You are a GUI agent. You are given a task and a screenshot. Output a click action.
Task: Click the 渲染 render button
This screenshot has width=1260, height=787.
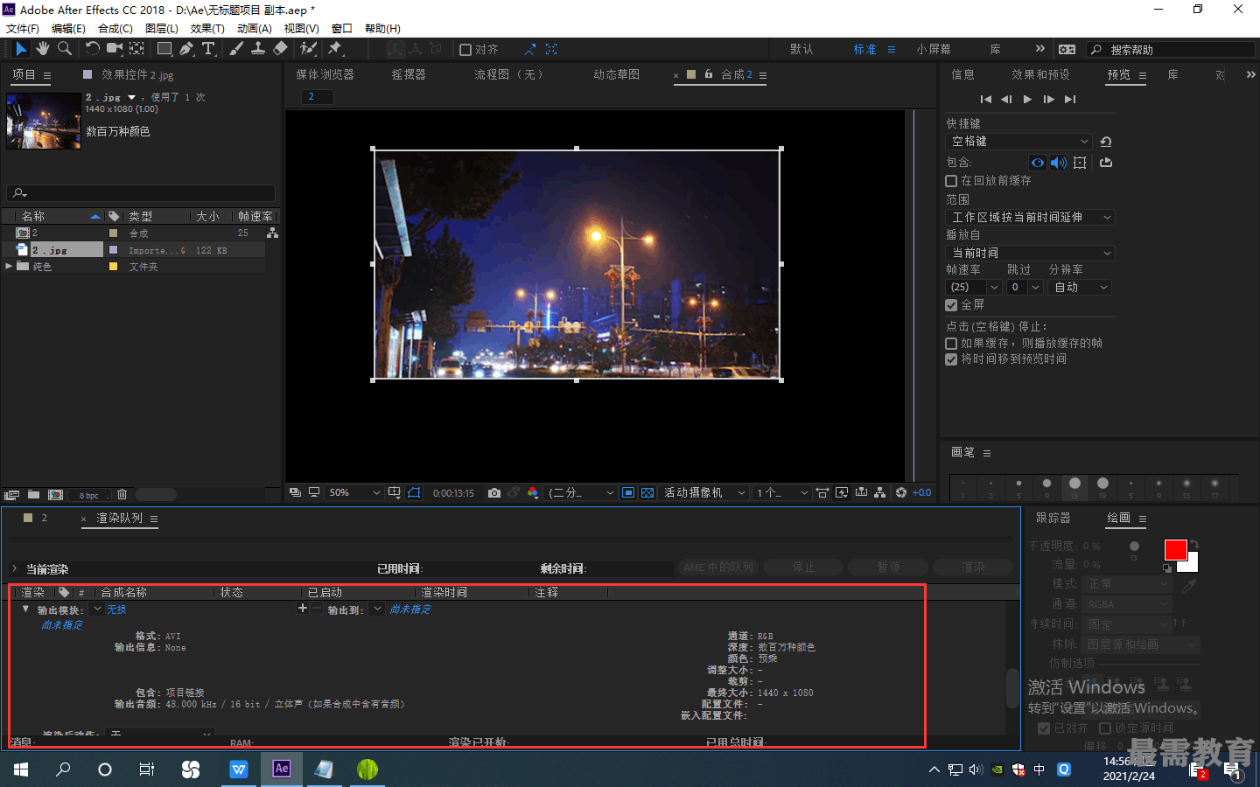(x=973, y=568)
